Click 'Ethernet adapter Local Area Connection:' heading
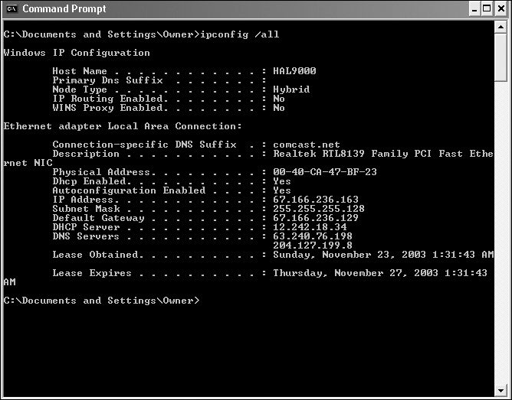The height and width of the screenshot is (400, 512). 123,126
